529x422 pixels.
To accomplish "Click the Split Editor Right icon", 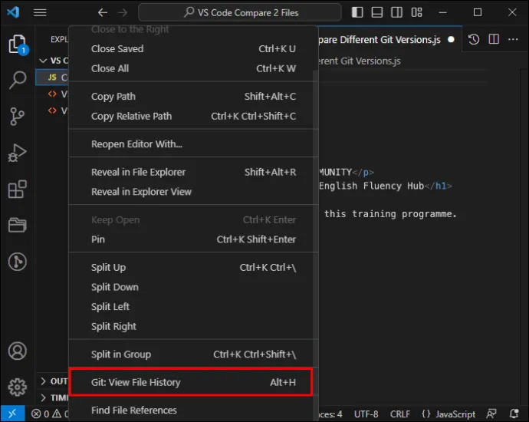I will pos(494,39).
